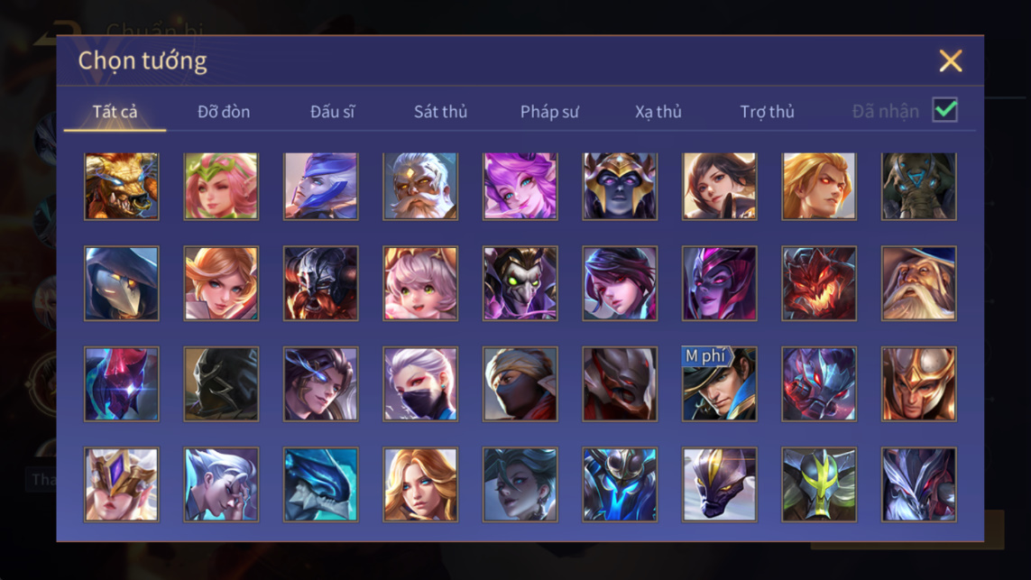Select the golden dragon beast hero portrait

(x=122, y=186)
